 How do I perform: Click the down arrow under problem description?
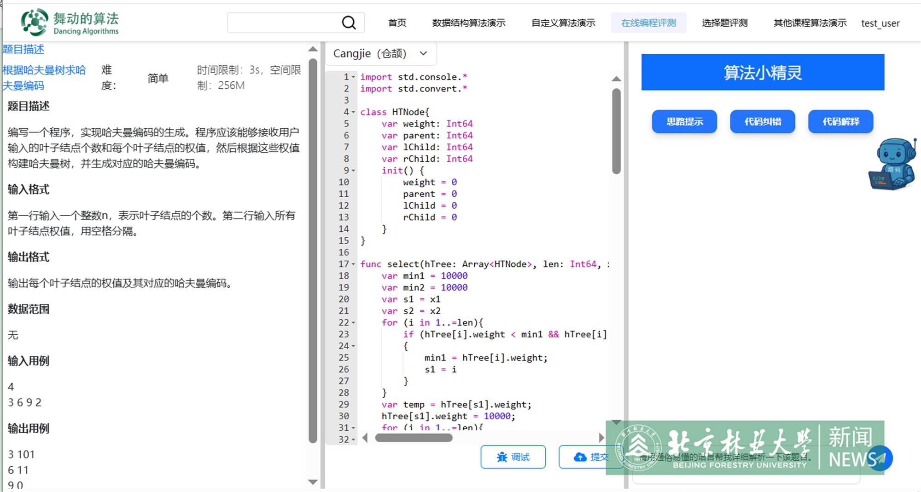point(313,482)
